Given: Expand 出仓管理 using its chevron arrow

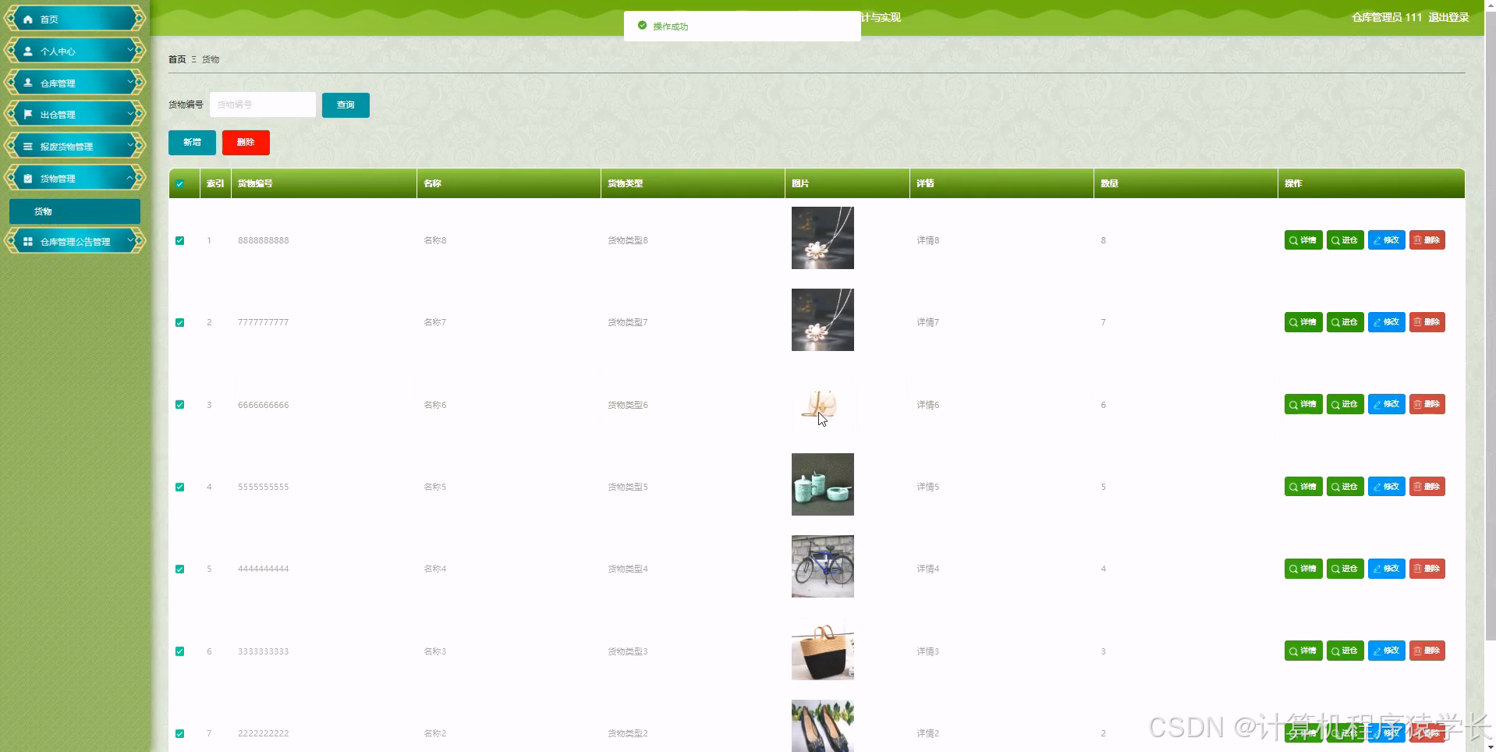Looking at the screenshot, I should [x=130, y=114].
